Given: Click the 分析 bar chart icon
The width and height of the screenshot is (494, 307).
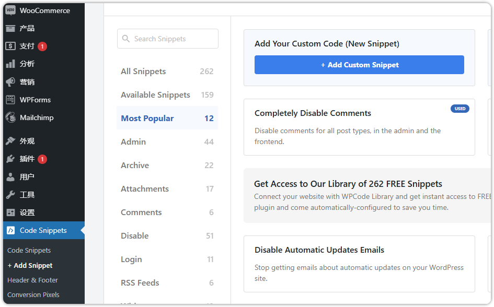Looking at the screenshot, I should click(10, 64).
